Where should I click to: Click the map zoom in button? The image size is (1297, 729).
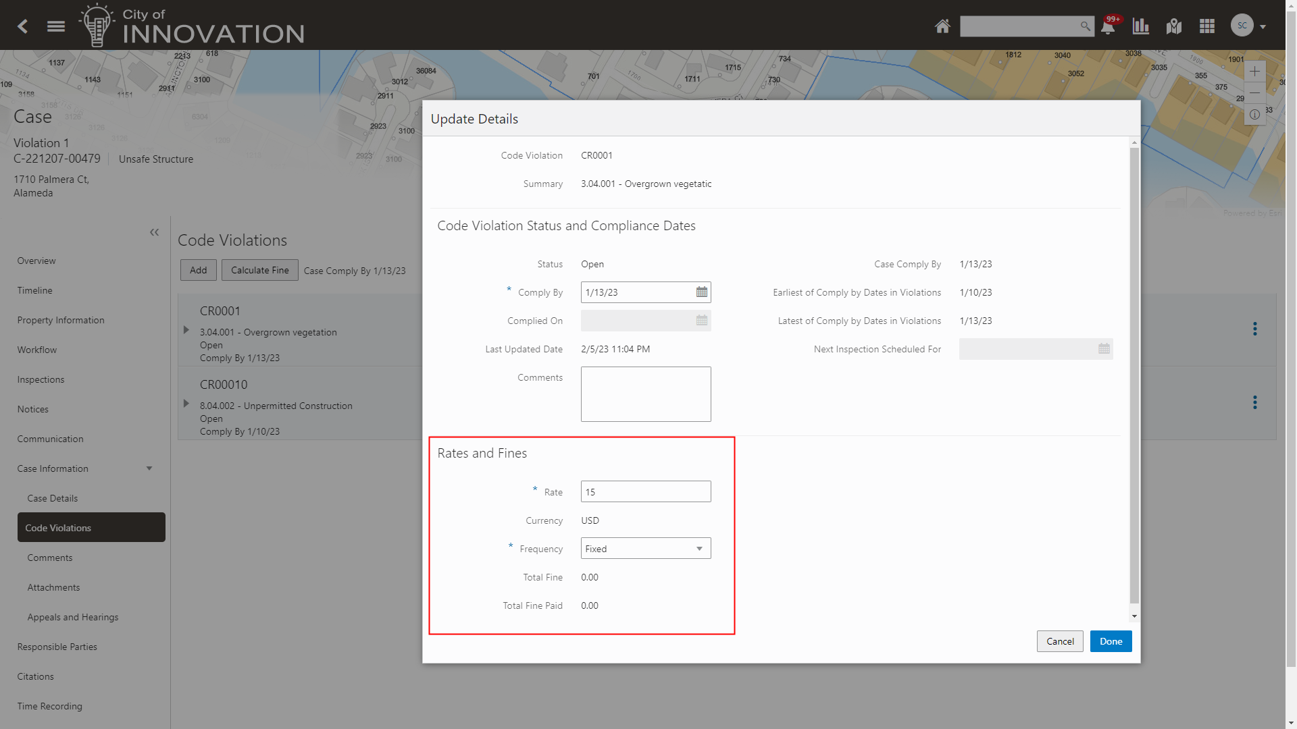(1254, 72)
